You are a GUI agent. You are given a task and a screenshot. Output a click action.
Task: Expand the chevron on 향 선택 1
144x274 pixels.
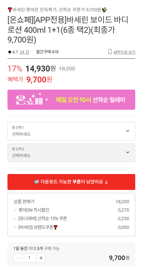tap(127, 131)
